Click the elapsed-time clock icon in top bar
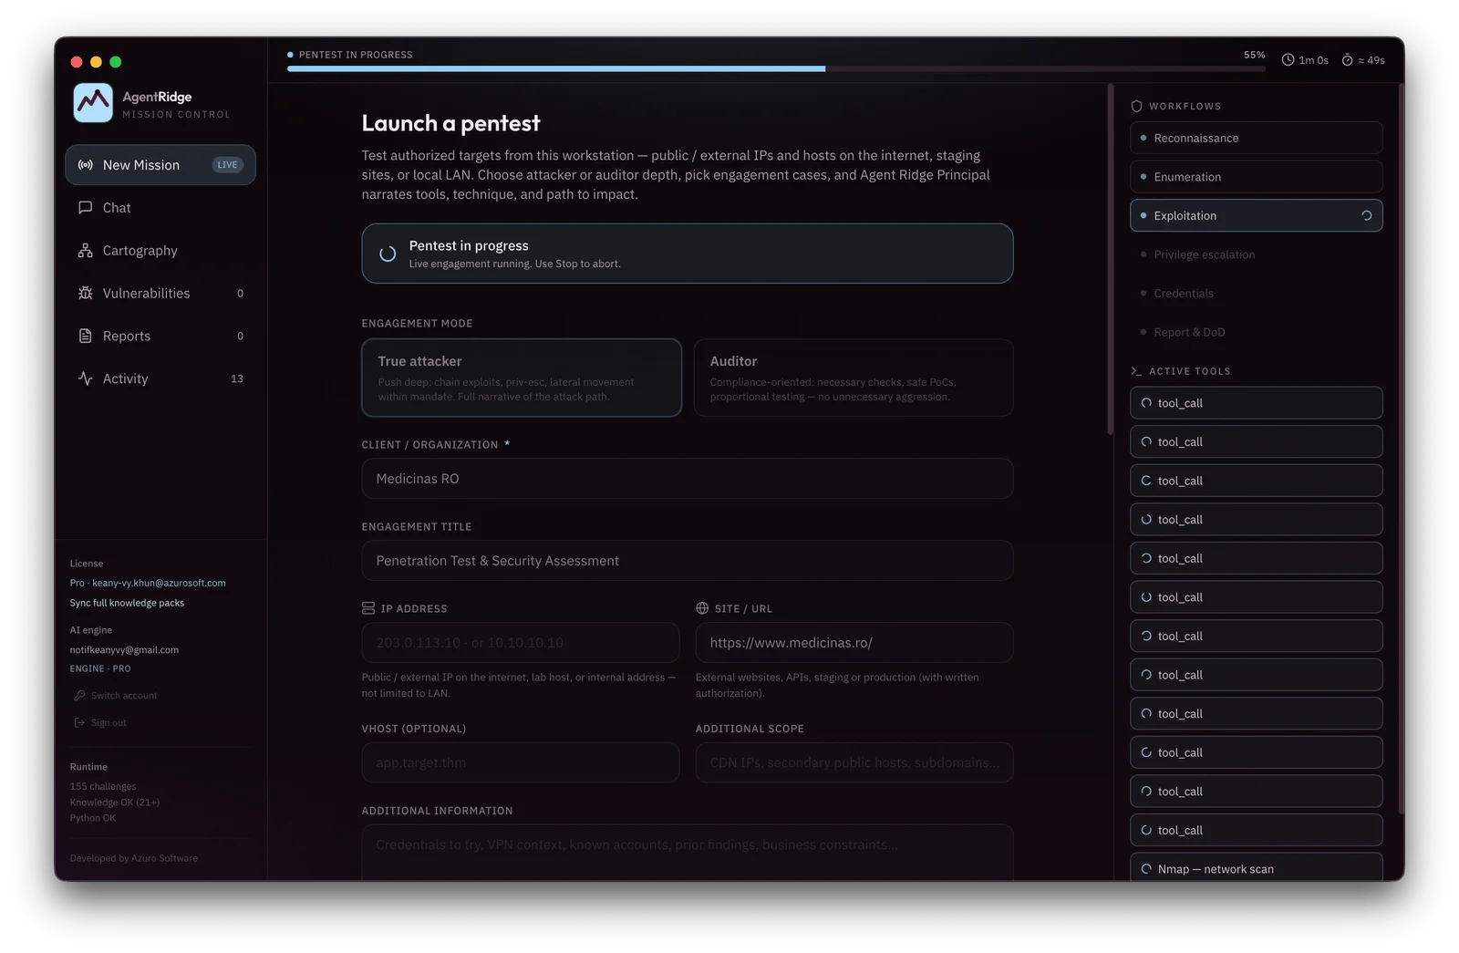The width and height of the screenshot is (1459, 953). coord(1288,60)
